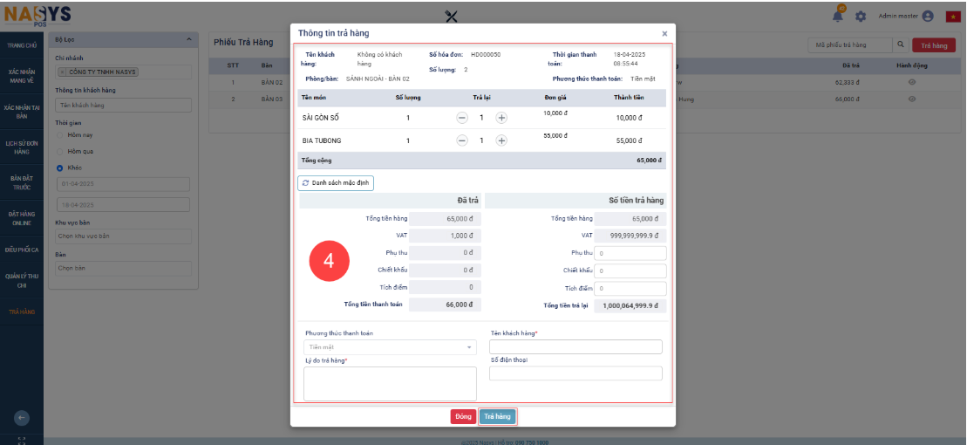Open the Chọn khu vực bàn dropdown
Viewport: 967px width, 445px height.
coord(123,236)
